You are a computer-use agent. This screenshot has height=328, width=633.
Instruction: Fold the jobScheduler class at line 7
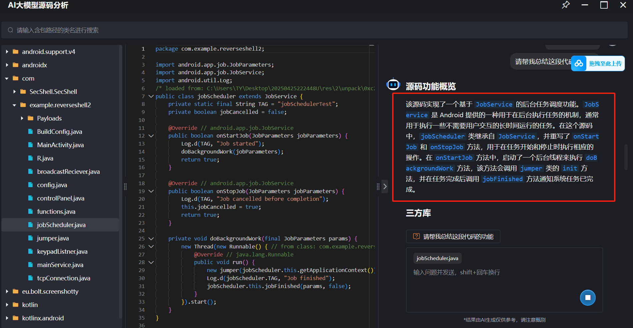click(151, 96)
